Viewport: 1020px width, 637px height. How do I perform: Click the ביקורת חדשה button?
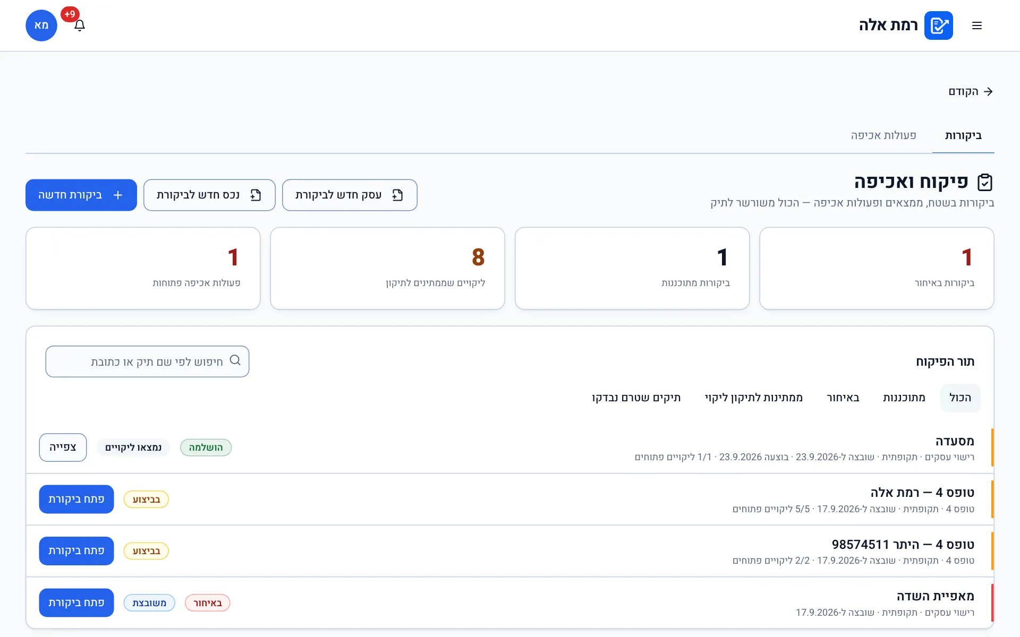(81, 195)
